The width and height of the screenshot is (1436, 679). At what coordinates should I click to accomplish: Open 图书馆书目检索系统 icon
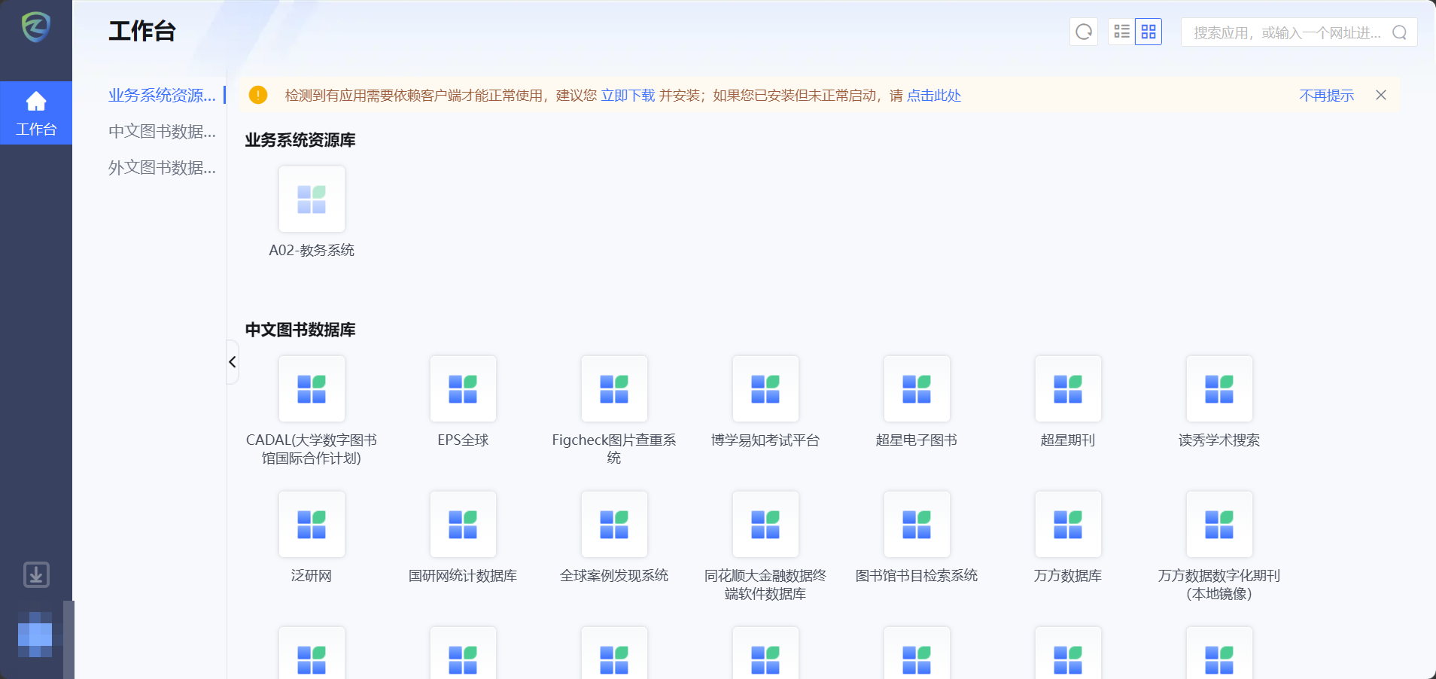point(917,525)
